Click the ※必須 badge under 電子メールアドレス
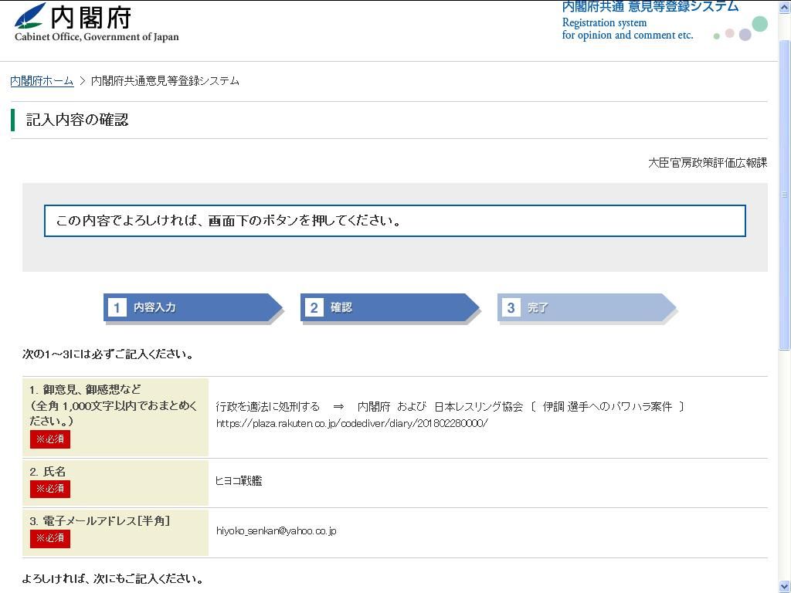 tap(50, 538)
